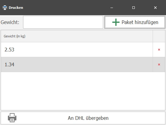This screenshot has height=125, width=166.
Task: Click the printer icon in the Drucken title bar
Action: point(5,8)
